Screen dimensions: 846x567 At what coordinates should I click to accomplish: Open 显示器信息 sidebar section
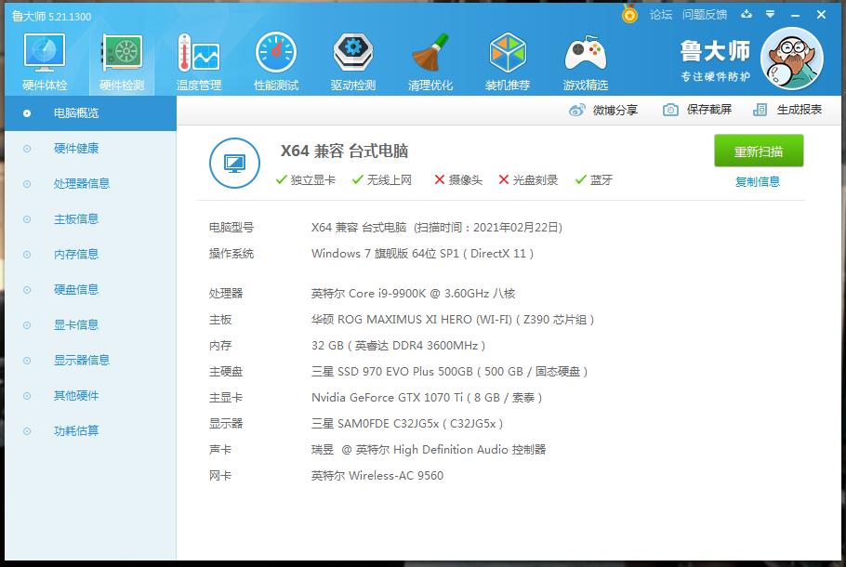click(91, 361)
